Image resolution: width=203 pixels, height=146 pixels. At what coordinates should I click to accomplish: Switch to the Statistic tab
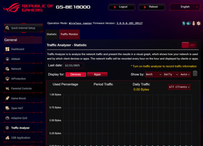coord(52,34)
